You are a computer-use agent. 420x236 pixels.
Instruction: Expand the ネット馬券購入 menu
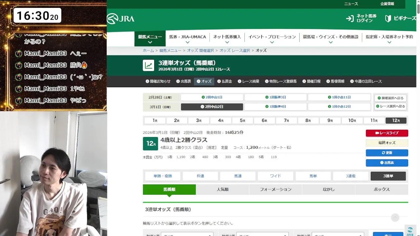[x=227, y=39]
